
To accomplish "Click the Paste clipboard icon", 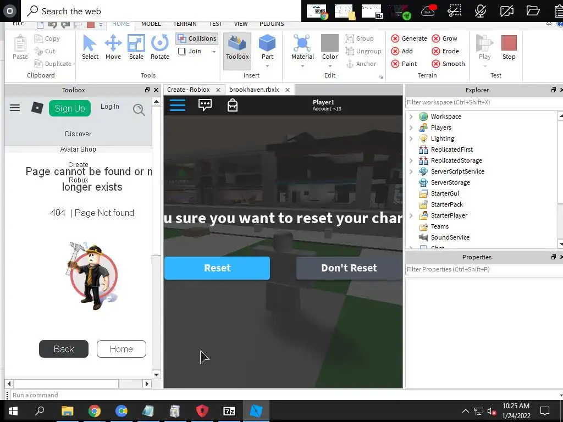I will (x=20, y=47).
